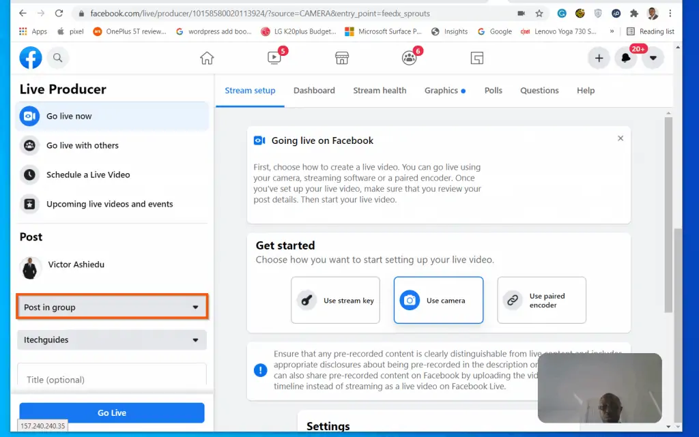The width and height of the screenshot is (699, 437).
Task: Expand the Post in group dropdown
Action: [112, 307]
